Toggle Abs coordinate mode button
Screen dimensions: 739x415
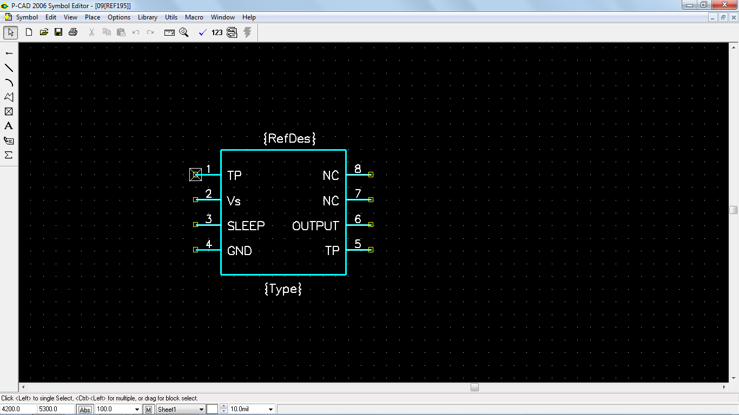85,410
